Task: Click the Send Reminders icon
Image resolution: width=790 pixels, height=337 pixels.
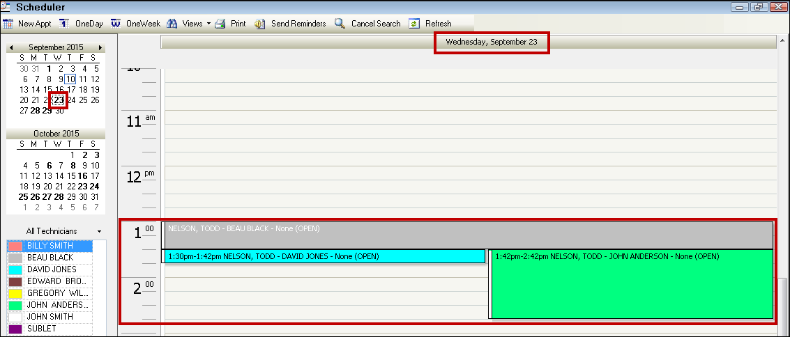Action: 260,24
